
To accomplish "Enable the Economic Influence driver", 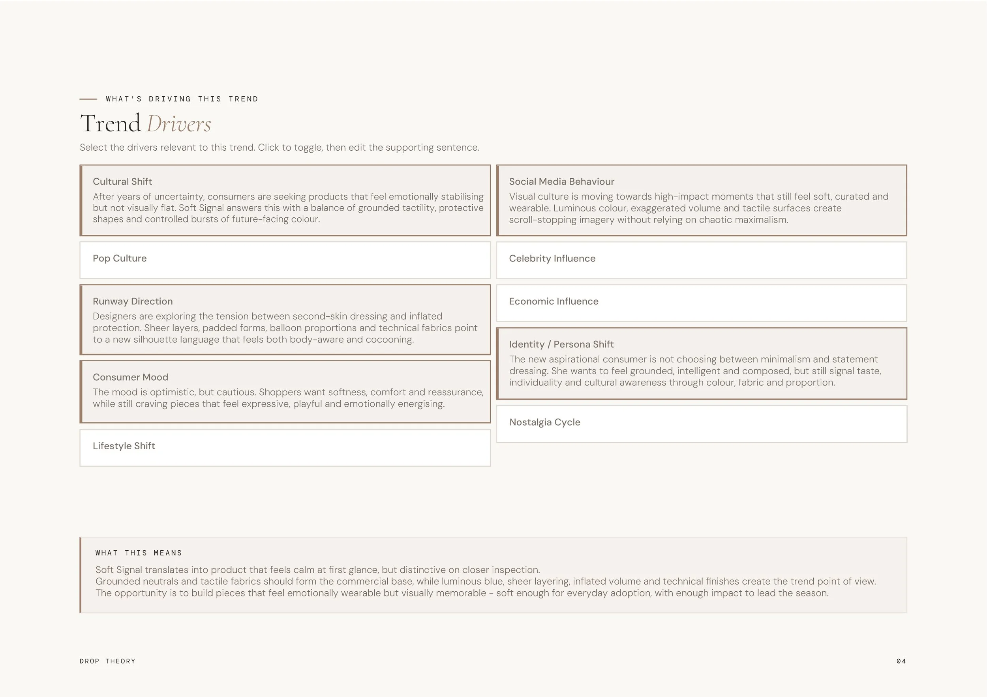I will 701,303.
